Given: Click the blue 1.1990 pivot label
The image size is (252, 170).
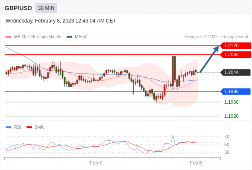Looking at the screenshot, I should (x=235, y=91).
